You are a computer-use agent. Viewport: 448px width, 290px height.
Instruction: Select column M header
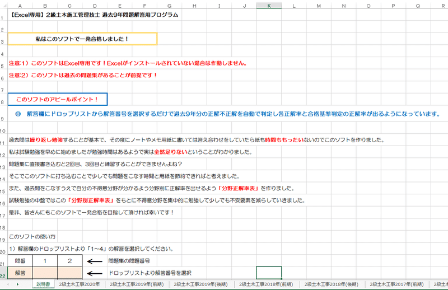[319, 6]
